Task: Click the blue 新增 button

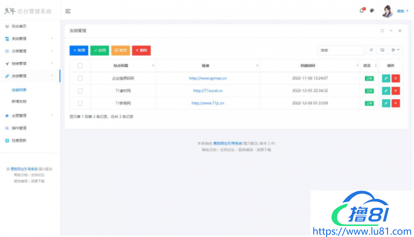Action: (79, 50)
